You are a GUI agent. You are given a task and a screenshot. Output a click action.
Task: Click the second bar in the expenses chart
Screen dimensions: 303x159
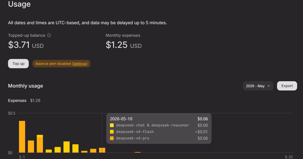pos(31,146)
